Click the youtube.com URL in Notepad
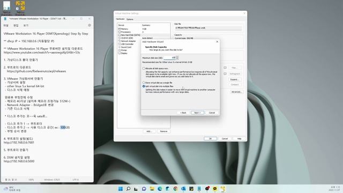The height and width of the screenshot is (193, 343). [x=42, y=53]
